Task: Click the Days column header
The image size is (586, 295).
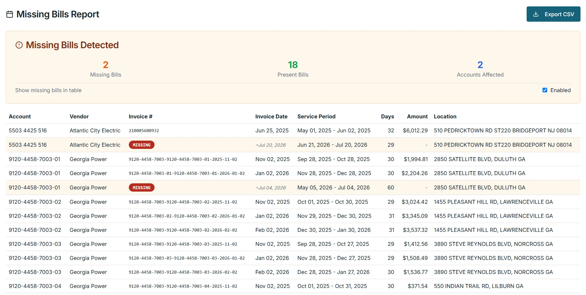Action: click(x=387, y=117)
